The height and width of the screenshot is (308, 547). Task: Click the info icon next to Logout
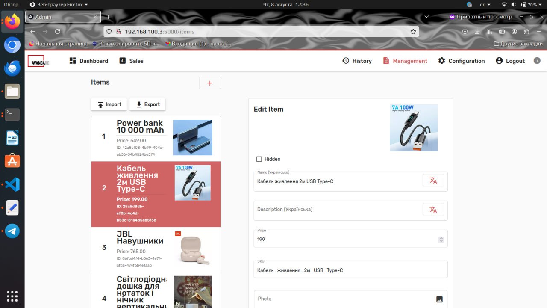pyautogui.click(x=537, y=61)
